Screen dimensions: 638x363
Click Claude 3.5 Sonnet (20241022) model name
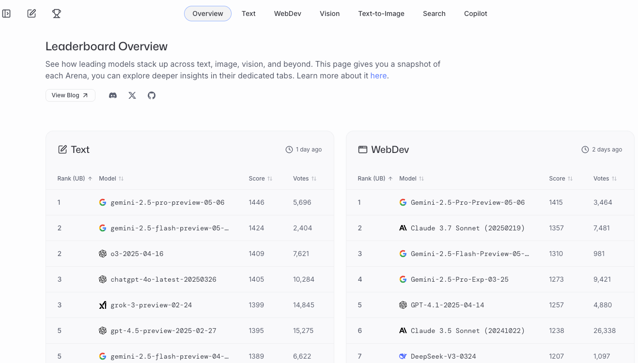(x=467, y=331)
